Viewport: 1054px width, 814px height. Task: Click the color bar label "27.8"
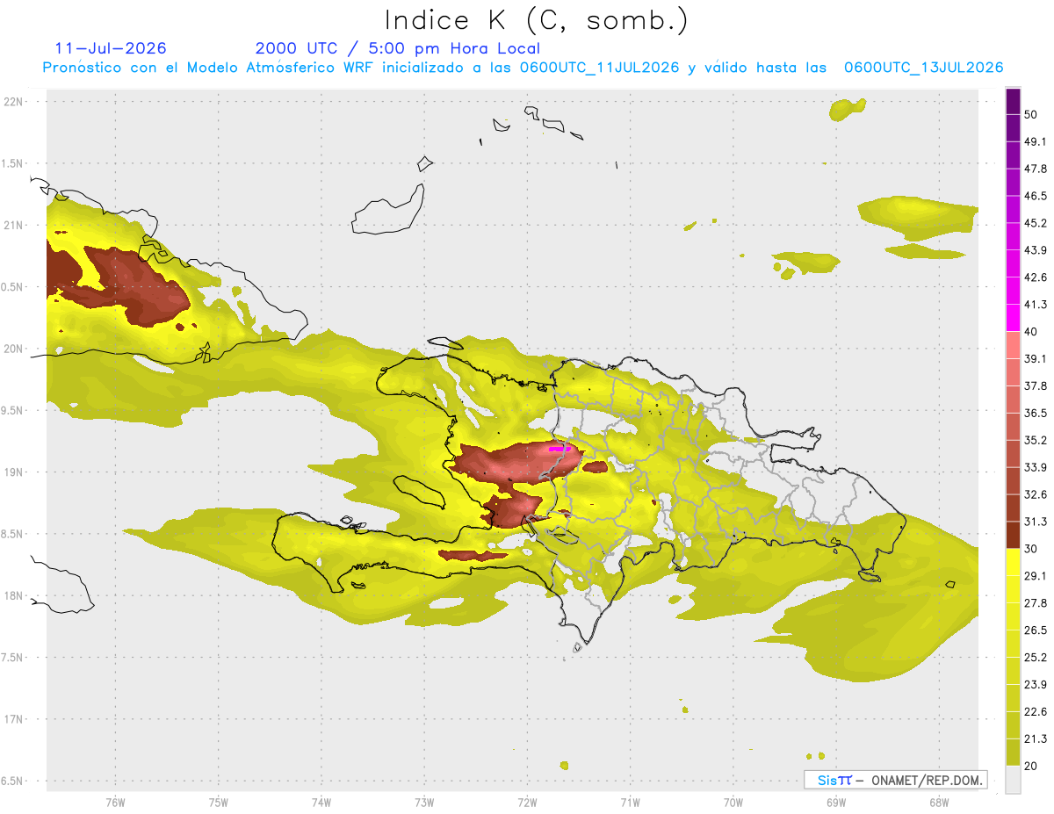click(1036, 602)
